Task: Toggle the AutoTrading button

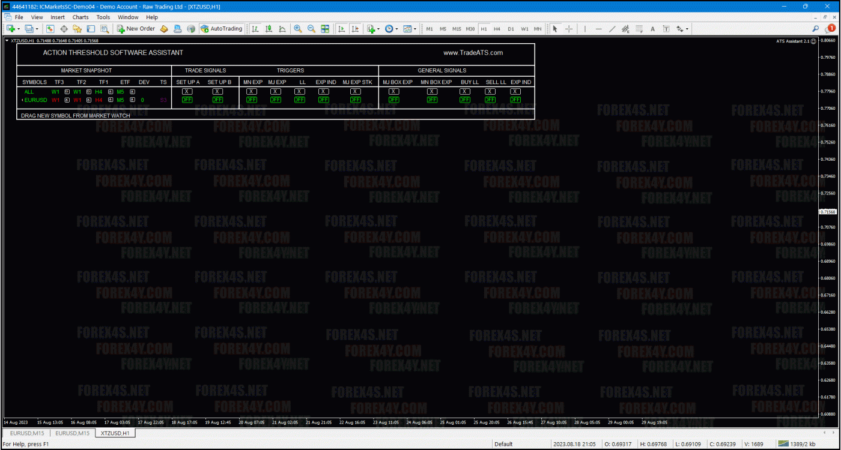Action: [222, 29]
